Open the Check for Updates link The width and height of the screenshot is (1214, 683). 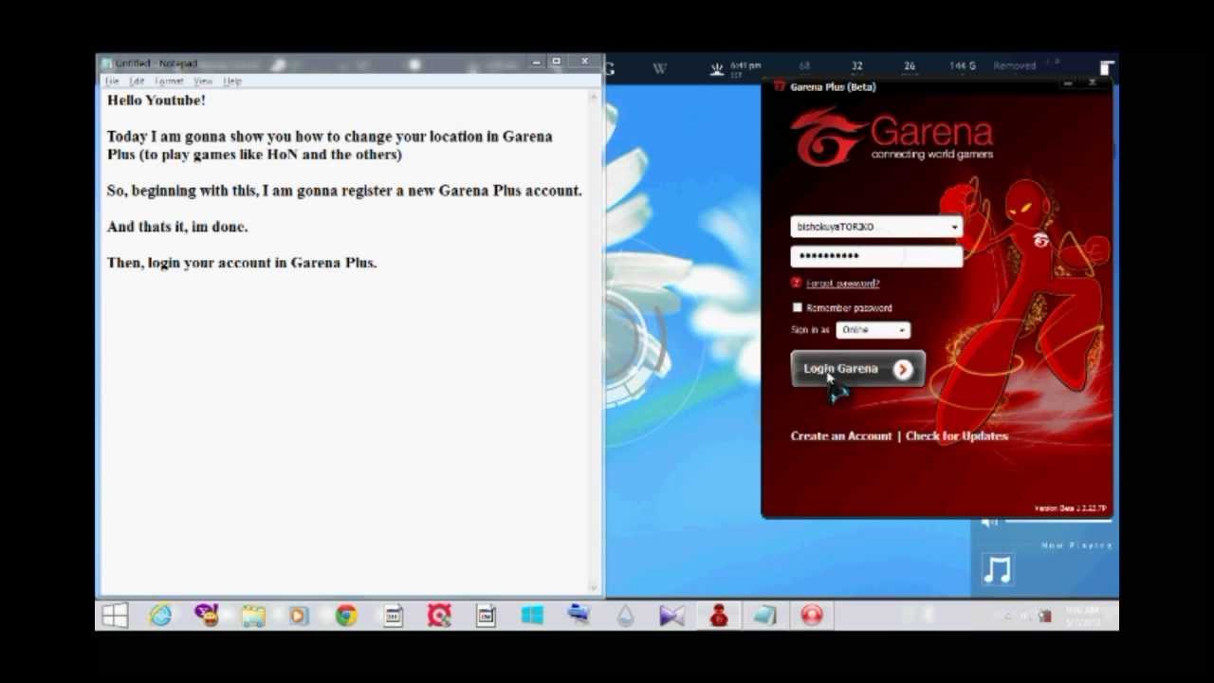[x=956, y=436]
